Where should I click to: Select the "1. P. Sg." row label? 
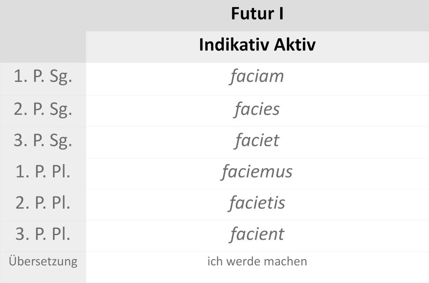click(x=43, y=78)
